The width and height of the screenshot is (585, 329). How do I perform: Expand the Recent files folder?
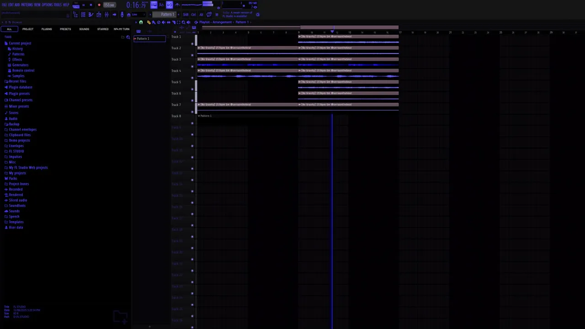[x=15, y=81]
